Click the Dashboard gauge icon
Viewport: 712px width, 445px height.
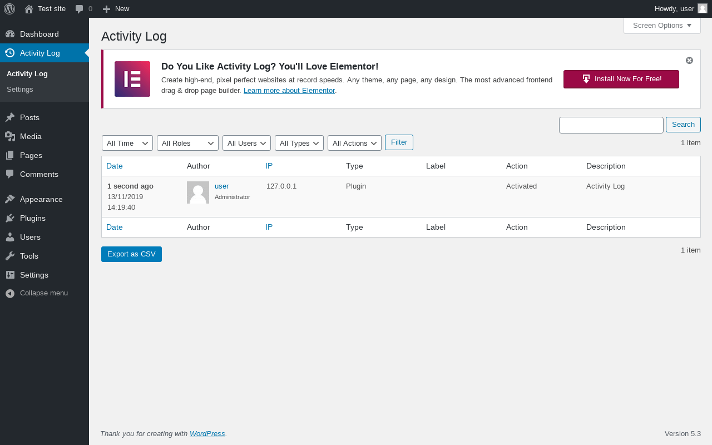point(10,34)
